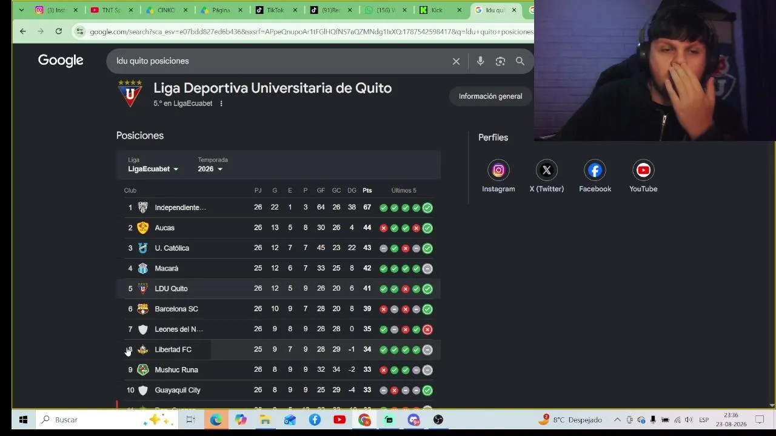
Task: Switch to Chrome on the taskbar
Action: 364,420
